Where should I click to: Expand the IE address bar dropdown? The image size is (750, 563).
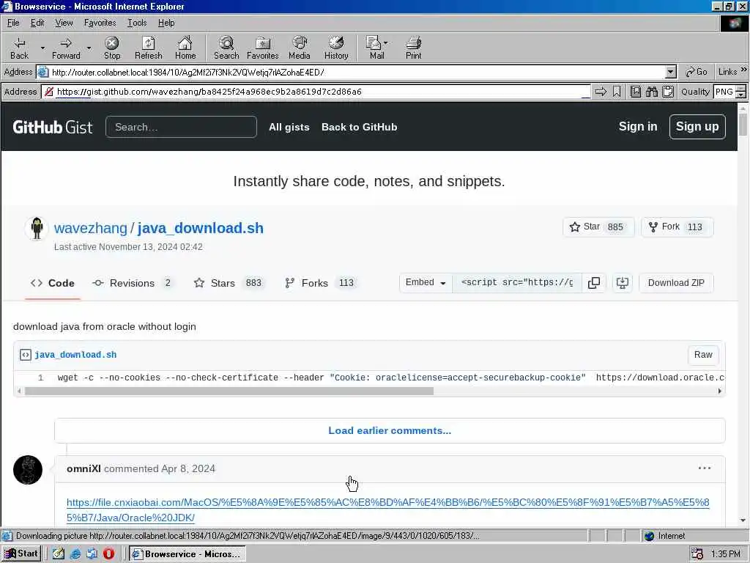click(671, 73)
